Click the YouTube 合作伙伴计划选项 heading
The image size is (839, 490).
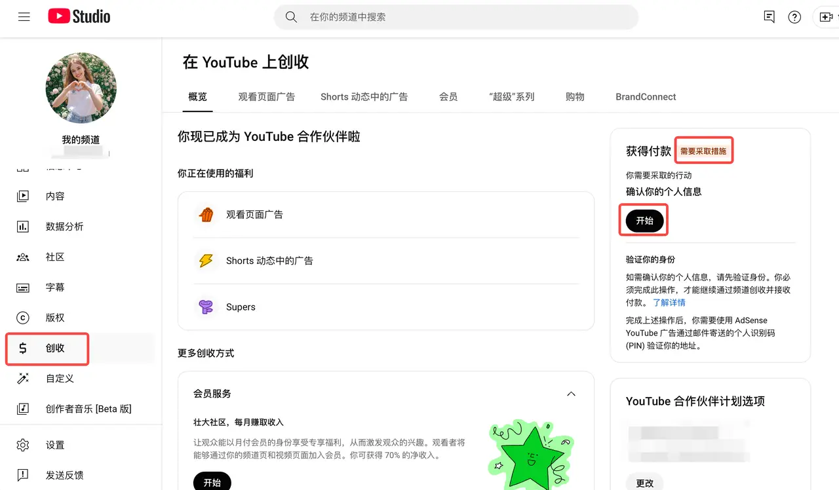click(695, 401)
